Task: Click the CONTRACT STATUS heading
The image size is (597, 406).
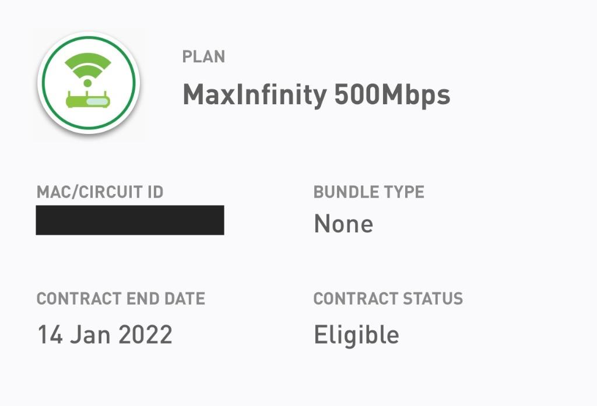Action: [388, 298]
